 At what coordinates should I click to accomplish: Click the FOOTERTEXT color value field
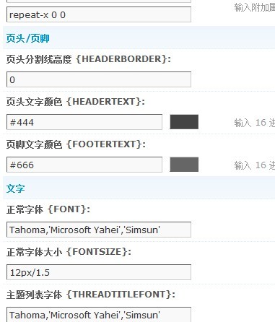(84, 165)
